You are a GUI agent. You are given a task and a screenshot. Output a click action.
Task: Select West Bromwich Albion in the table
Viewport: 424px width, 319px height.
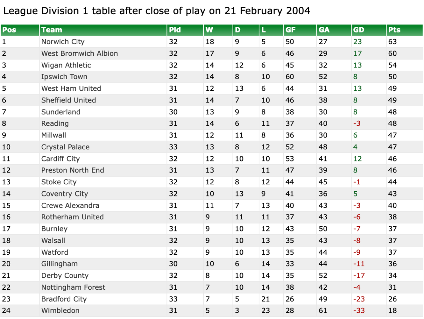79,53
